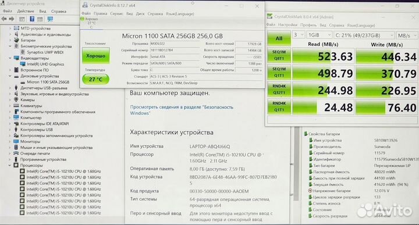Click the Micron 1100 SATA 256GB drive icon

[23, 82]
